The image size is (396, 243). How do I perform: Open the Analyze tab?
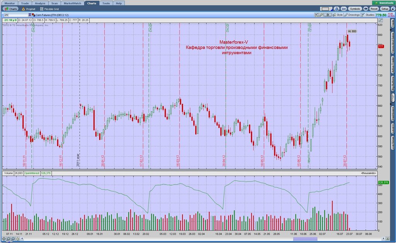click(40, 3)
